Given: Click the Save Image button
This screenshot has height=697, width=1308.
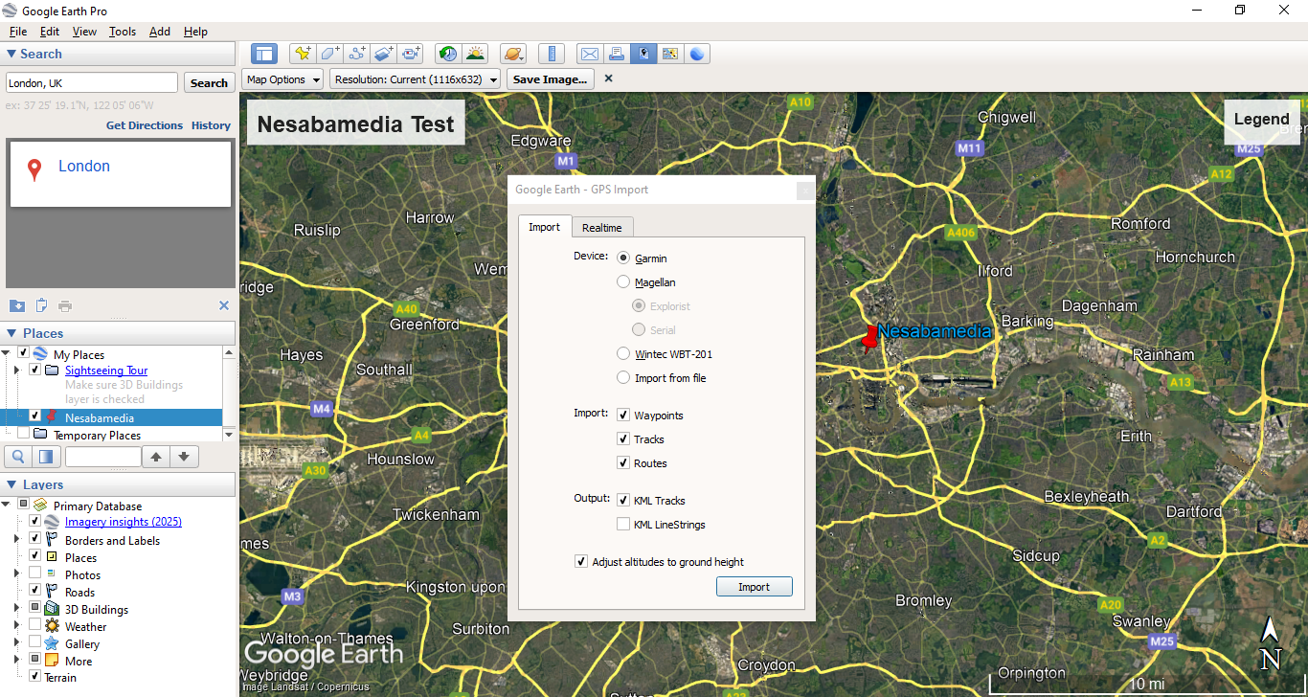Looking at the screenshot, I should tap(550, 79).
